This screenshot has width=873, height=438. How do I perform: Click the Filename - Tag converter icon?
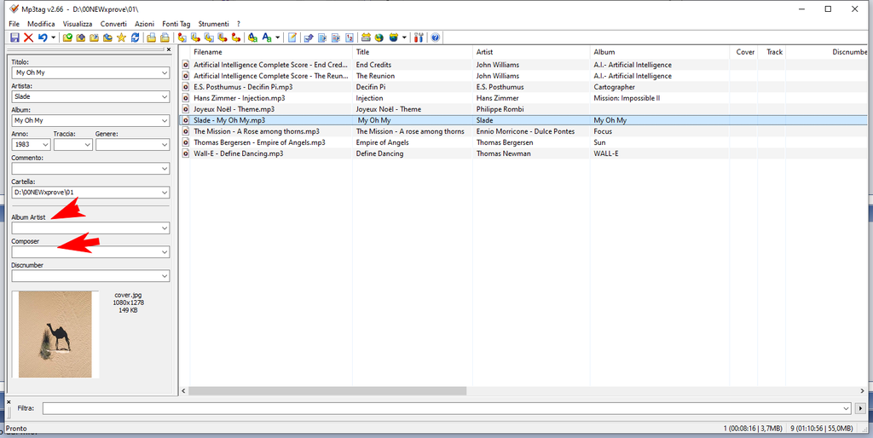coord(195,37)
